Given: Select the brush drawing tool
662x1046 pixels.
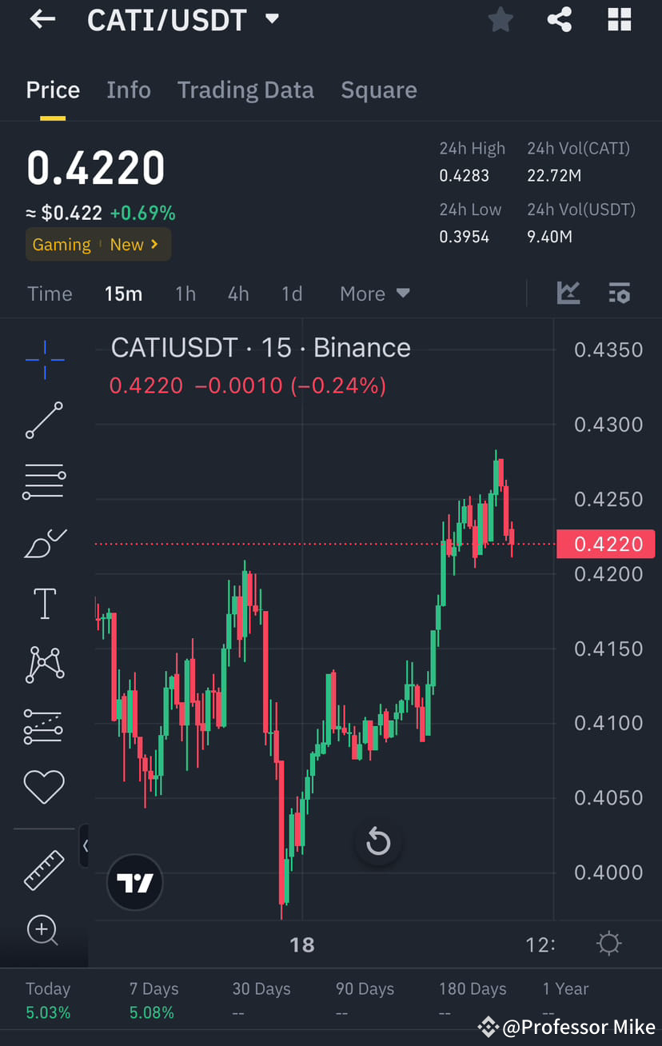Looking at the screenshot, I should point(43,543).
